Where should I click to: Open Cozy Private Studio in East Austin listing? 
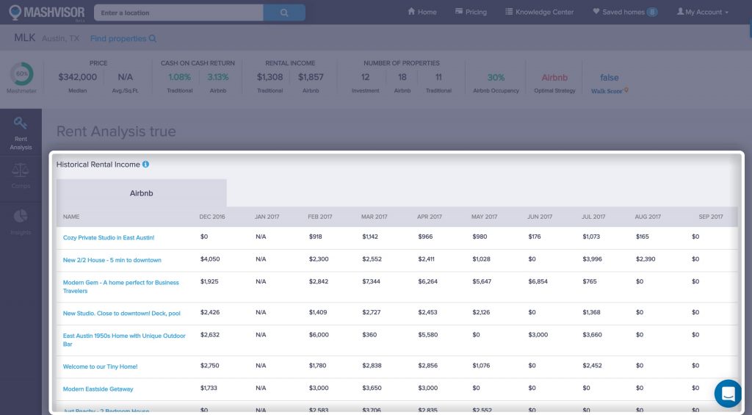[x=109, y=238]
